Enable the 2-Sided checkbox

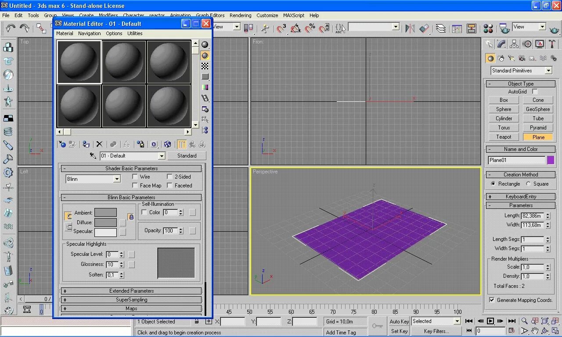click(x=169, y=176)
